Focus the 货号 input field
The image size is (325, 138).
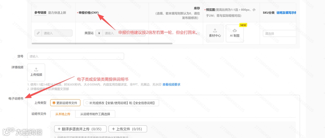pos(76,56)
